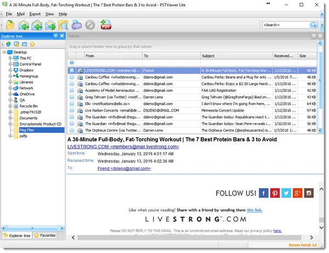Expand the Control Panel tree node
This screenshot has height=253, width=329.
click(10, 64)
